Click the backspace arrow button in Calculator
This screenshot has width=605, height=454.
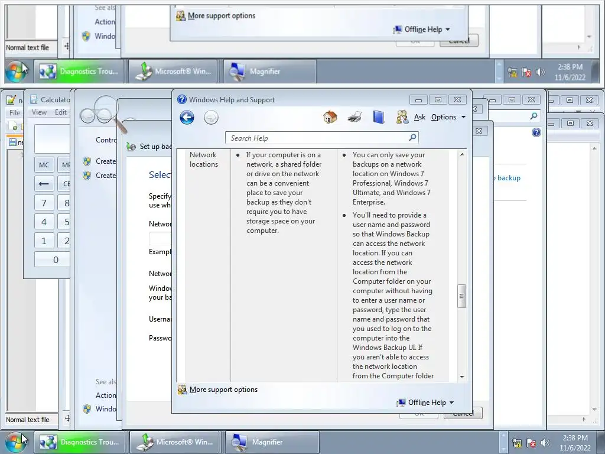click(x=44, y=184)
